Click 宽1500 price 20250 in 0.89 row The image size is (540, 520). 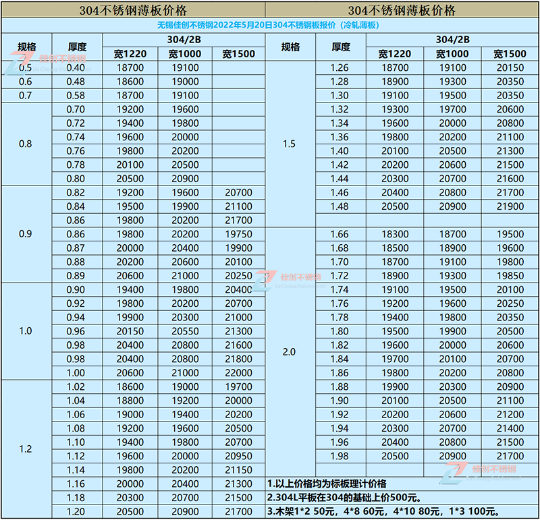point(239,276)
